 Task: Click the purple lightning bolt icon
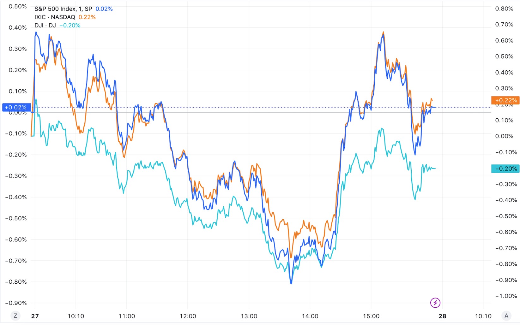435,303
